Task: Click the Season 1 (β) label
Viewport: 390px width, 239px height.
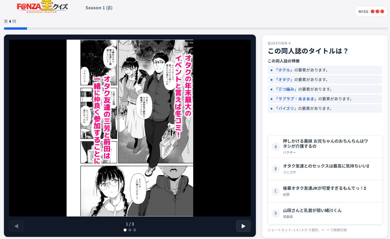Action: 99,8
